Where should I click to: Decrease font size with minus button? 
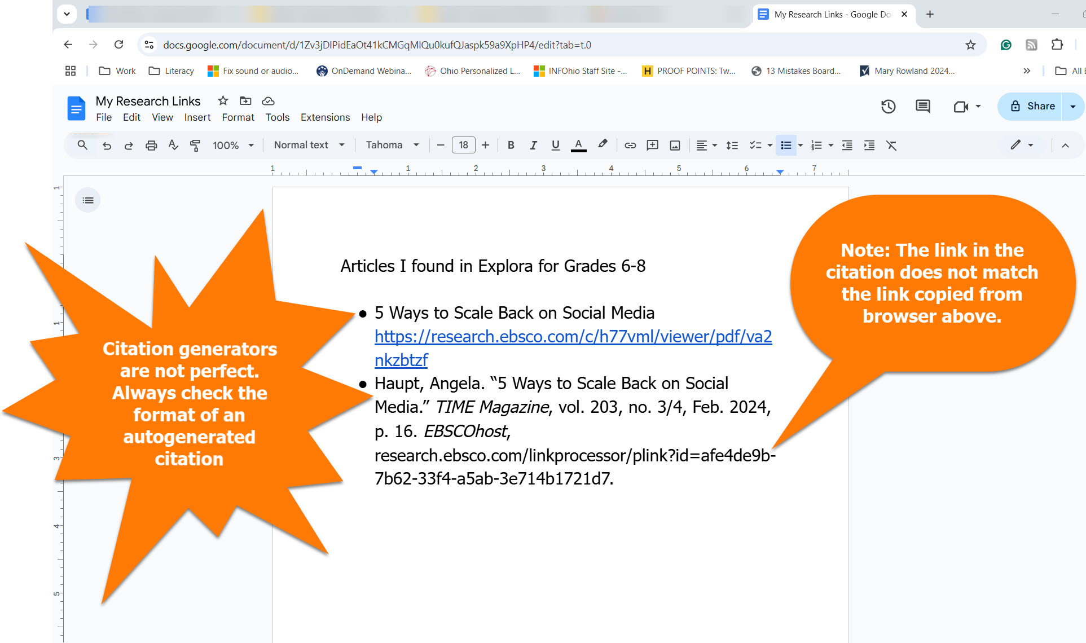pos(441,145)
